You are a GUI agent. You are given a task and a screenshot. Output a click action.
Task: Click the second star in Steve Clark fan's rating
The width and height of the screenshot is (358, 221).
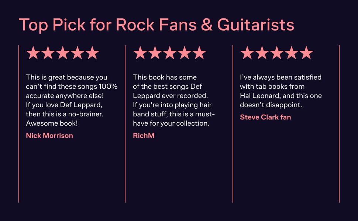(x=262, y=53)
